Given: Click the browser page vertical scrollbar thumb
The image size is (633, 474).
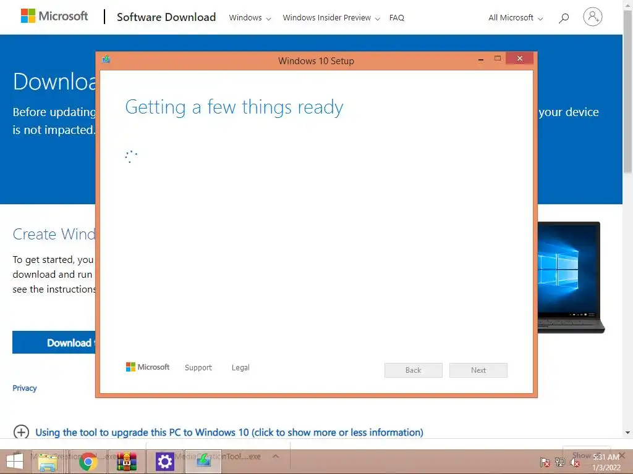Looking at the screenshot, I should [x=627, y=93].
